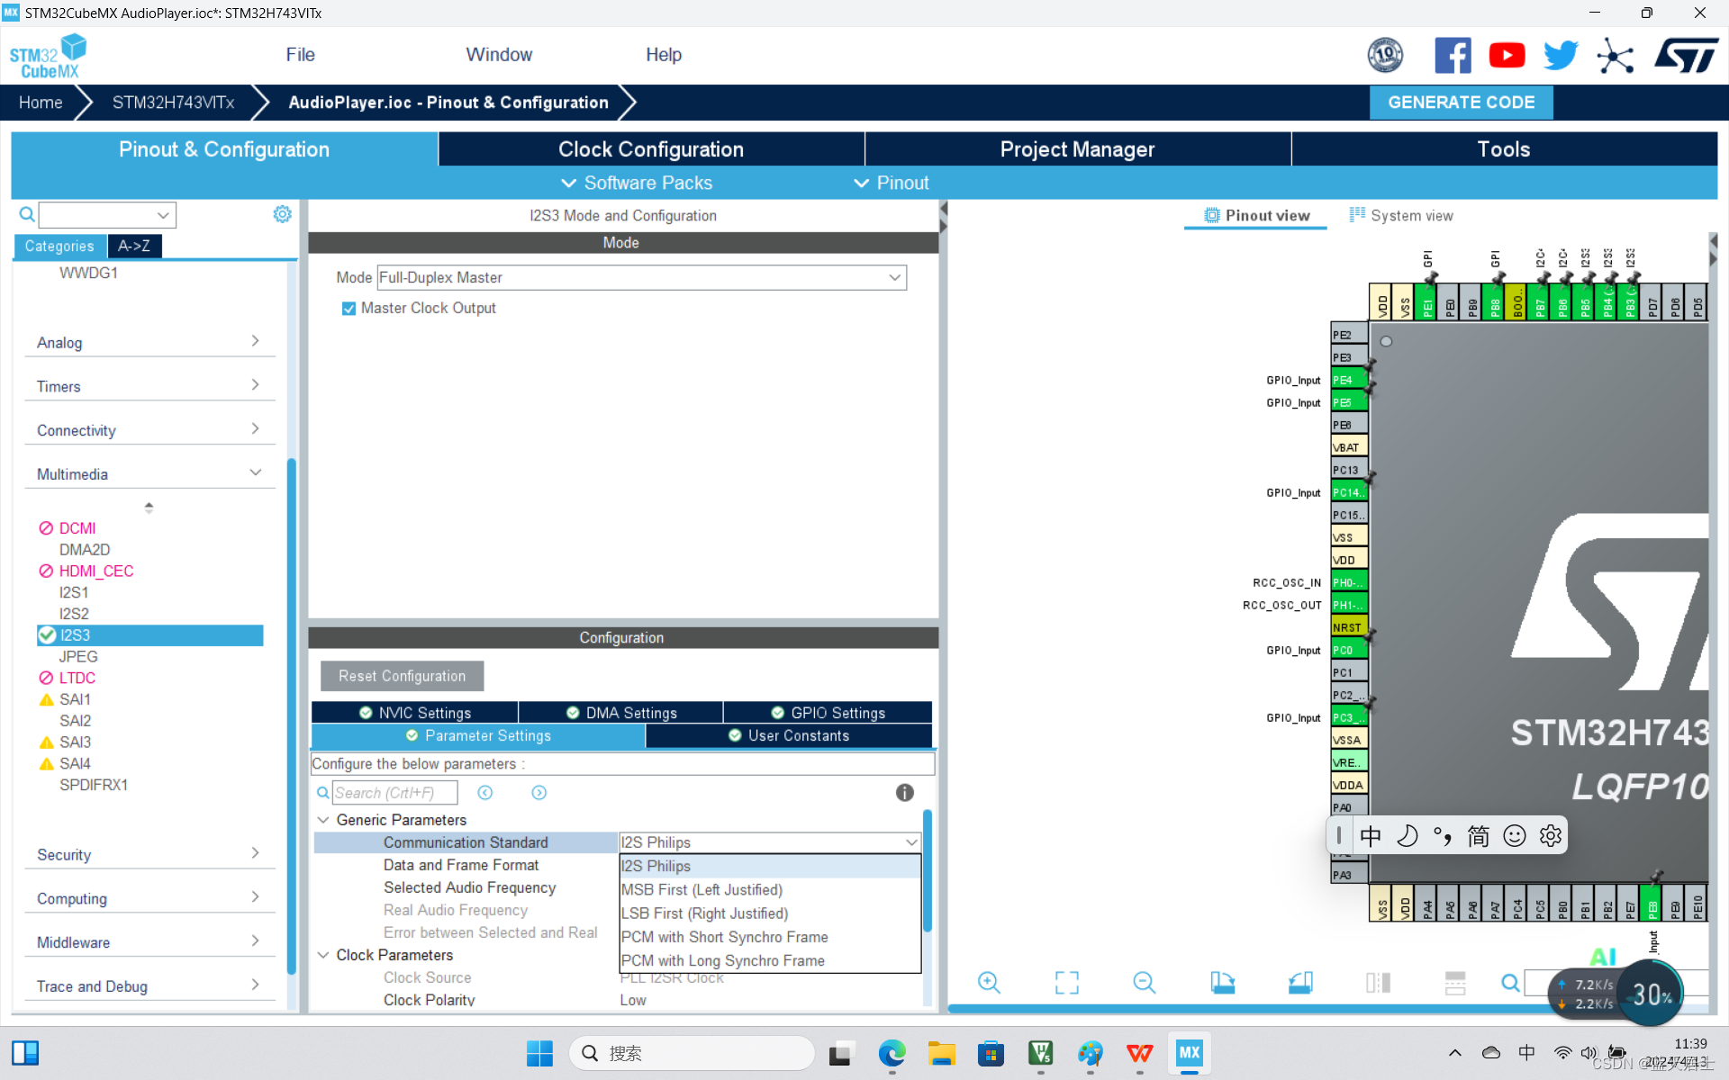Open the Mode Full-Duplex Master dropdown
Viewport: 1729px width, 1080px height.
(x=641, y=277)
